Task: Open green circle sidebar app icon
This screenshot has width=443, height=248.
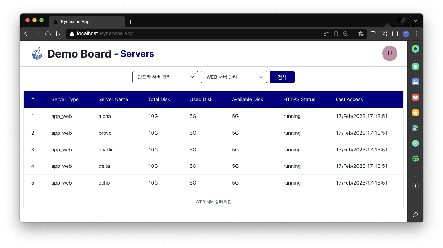Action: [415, 49]
